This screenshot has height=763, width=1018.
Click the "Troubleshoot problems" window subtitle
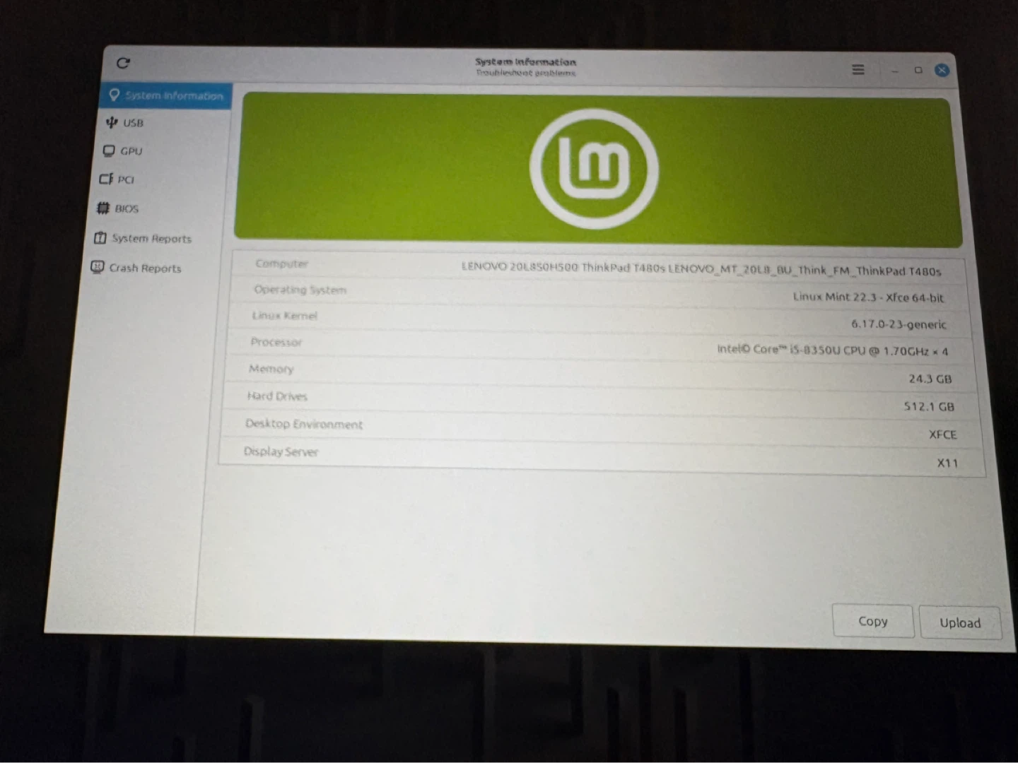point(526,73)
